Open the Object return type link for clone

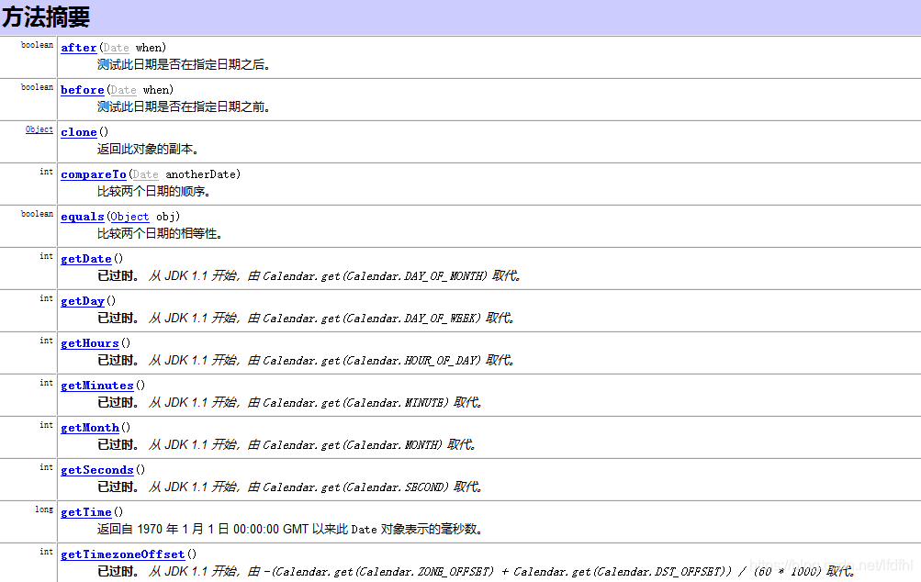39,129
